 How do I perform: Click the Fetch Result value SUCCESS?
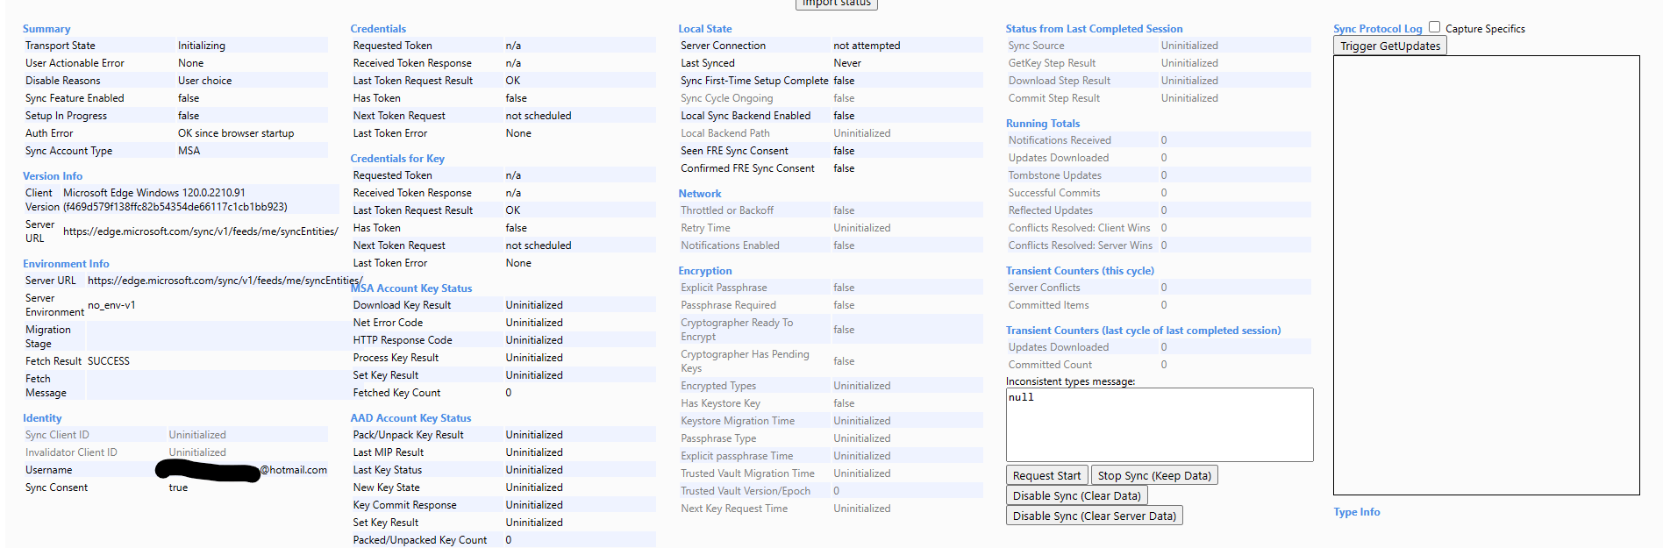click(109, 361)
